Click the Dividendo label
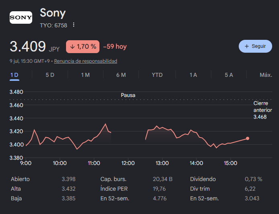Image resolution: width=279 pixels, height=214 pixels. [x=203, y=179]
